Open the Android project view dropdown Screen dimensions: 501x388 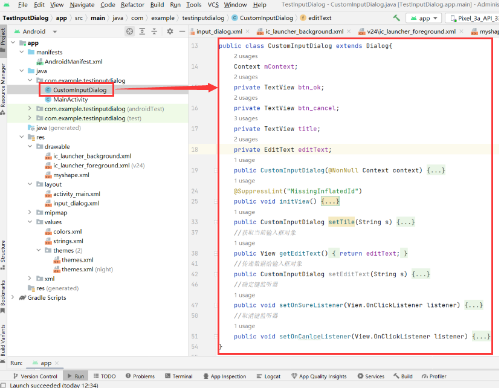tap(35, 31)
